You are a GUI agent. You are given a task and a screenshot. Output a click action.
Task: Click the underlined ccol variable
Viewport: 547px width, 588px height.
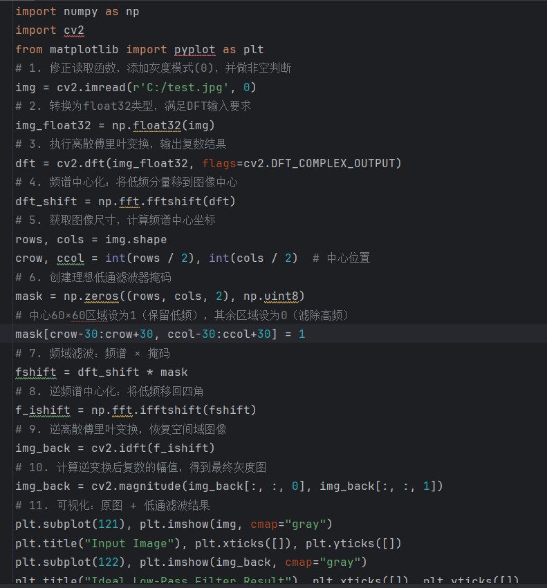[71, 258]
